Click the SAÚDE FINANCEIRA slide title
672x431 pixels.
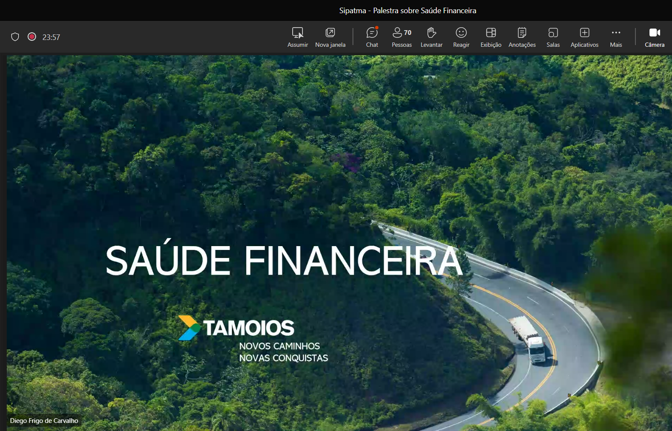[284, 260]
